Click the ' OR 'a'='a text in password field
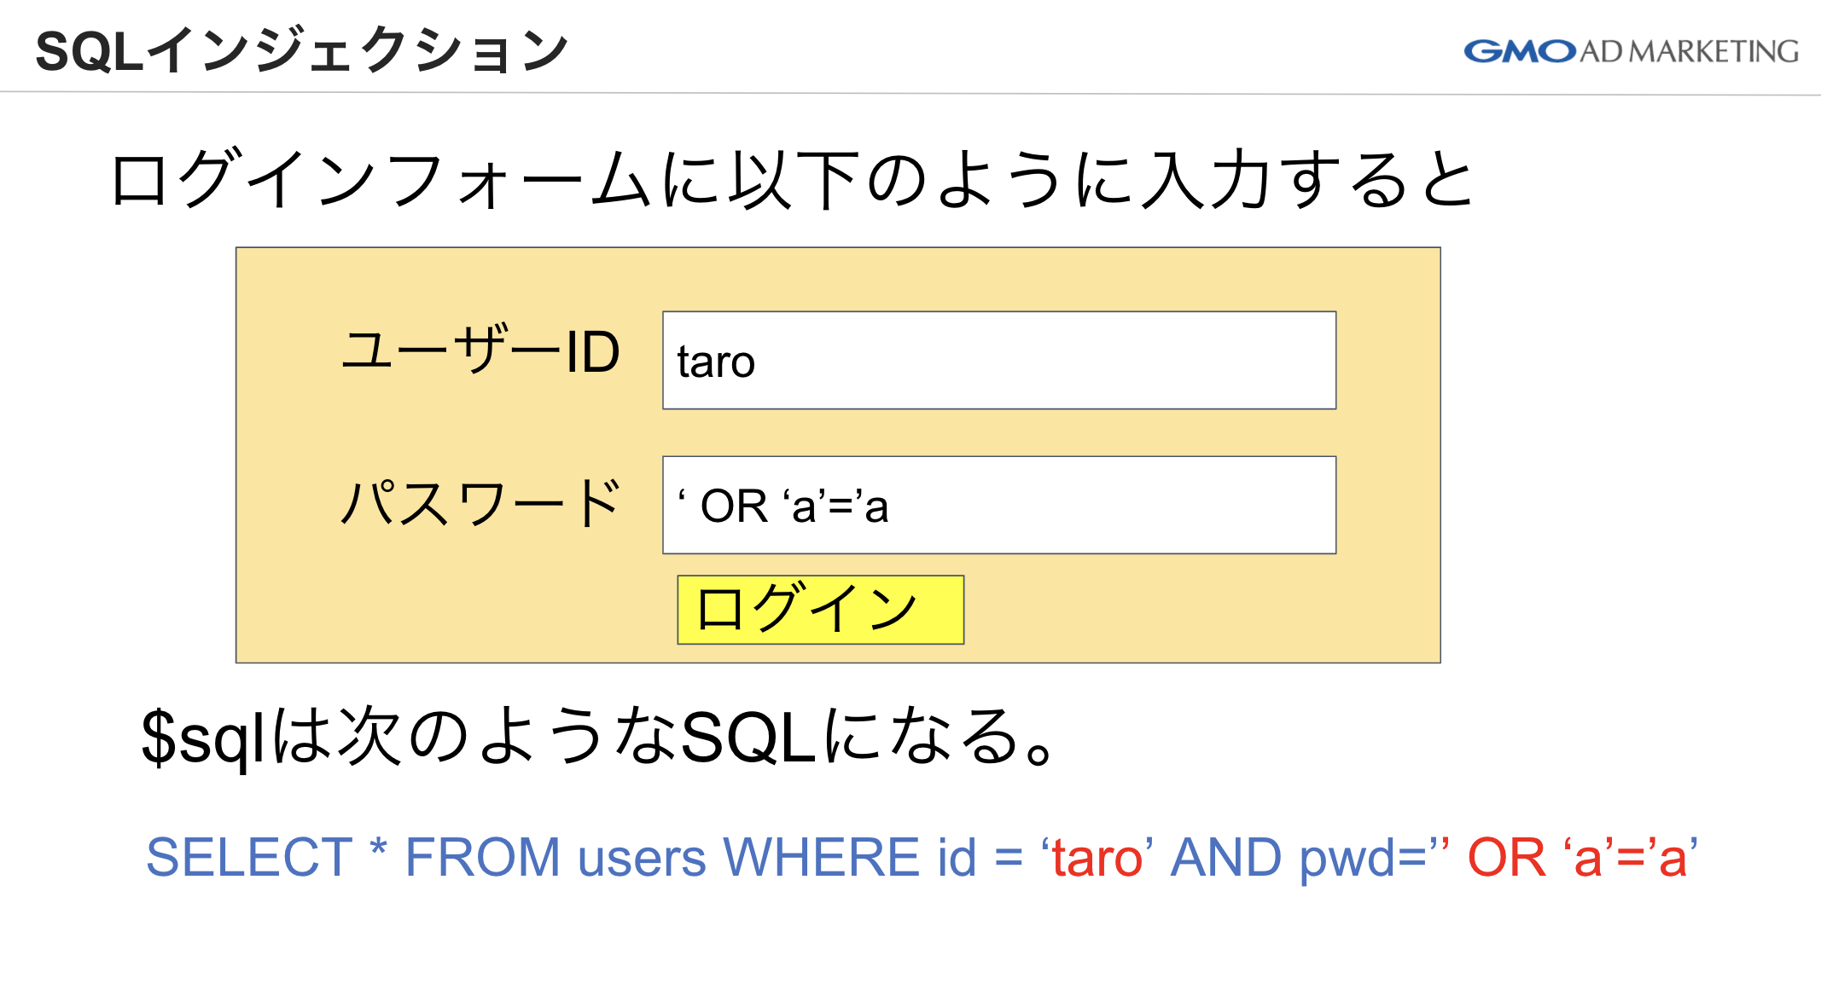This screenshot has width=1821, height=984. 783,506
